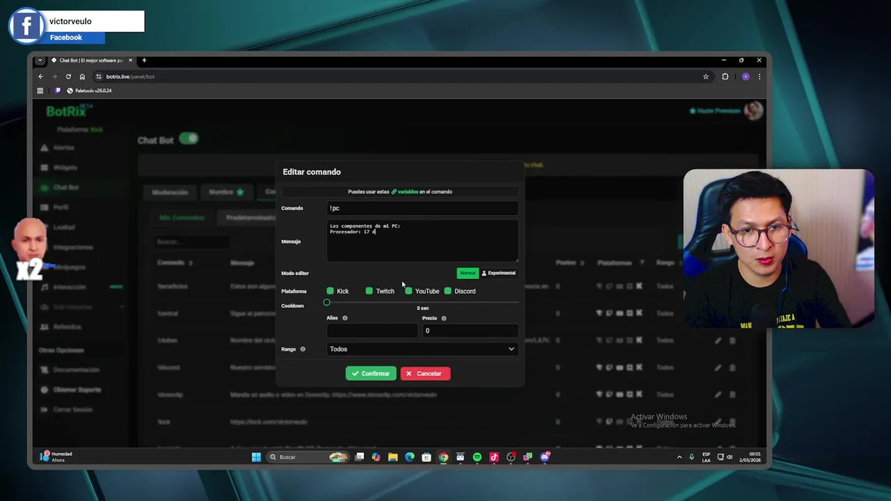This screenshot has height=501, width=891.
Task: Open Task View on taskbar
Action: click(359, 457)
